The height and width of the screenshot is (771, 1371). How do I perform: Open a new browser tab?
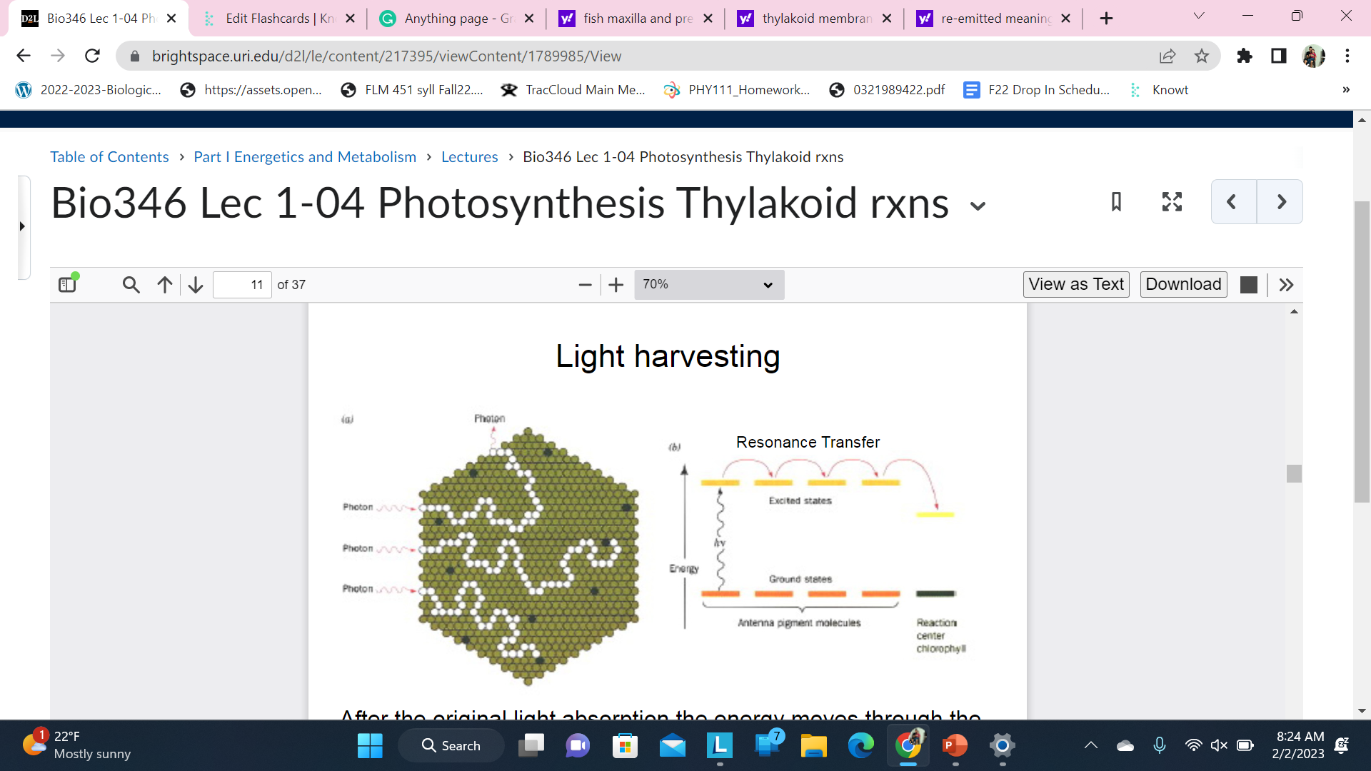(x=1106, y=19)
